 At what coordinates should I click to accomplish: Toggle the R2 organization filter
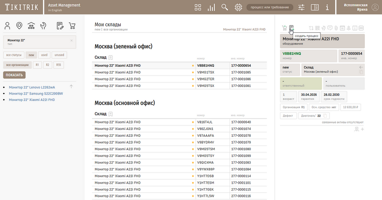point(47,65)
